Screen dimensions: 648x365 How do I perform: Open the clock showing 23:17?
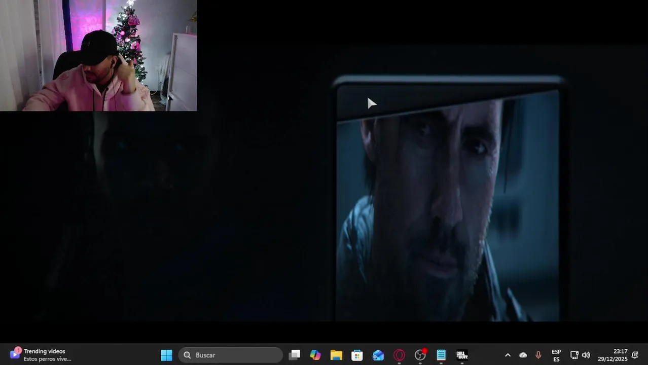click(613, 355)
